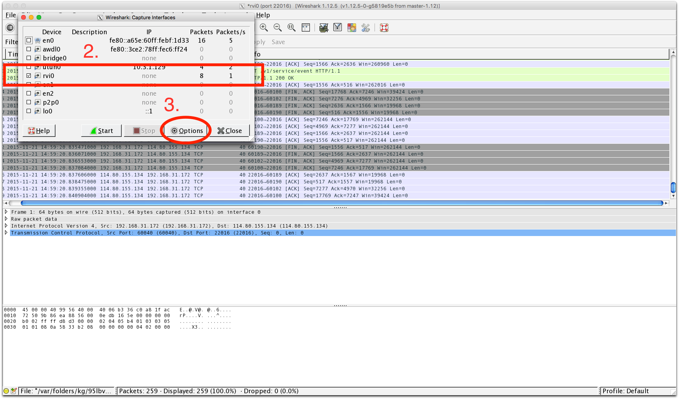679x399 pixels.
Task: Open preferences wrench and screwdriver icon
Action: click(366, 28)
